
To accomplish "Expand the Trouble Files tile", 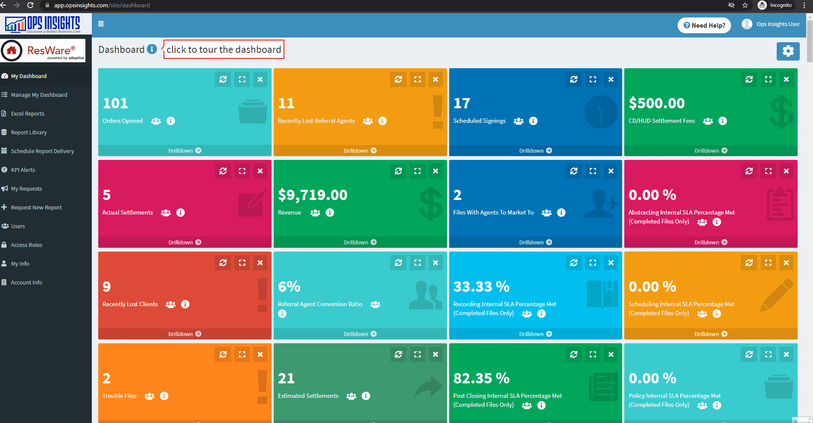I will click(x=242, y=354).
